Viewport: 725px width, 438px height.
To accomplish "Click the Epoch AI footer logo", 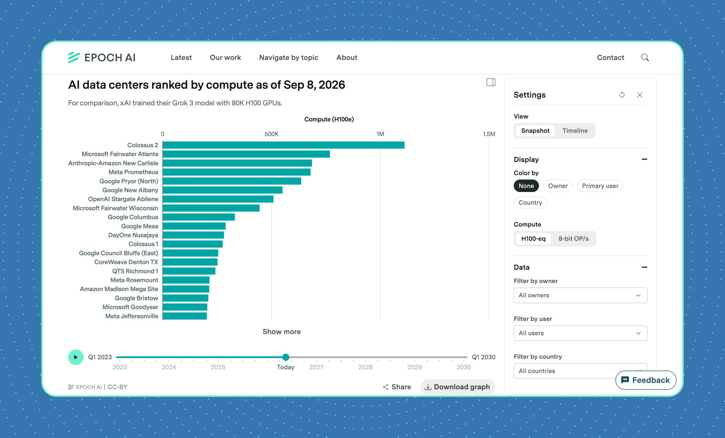I will click(85, 387).
